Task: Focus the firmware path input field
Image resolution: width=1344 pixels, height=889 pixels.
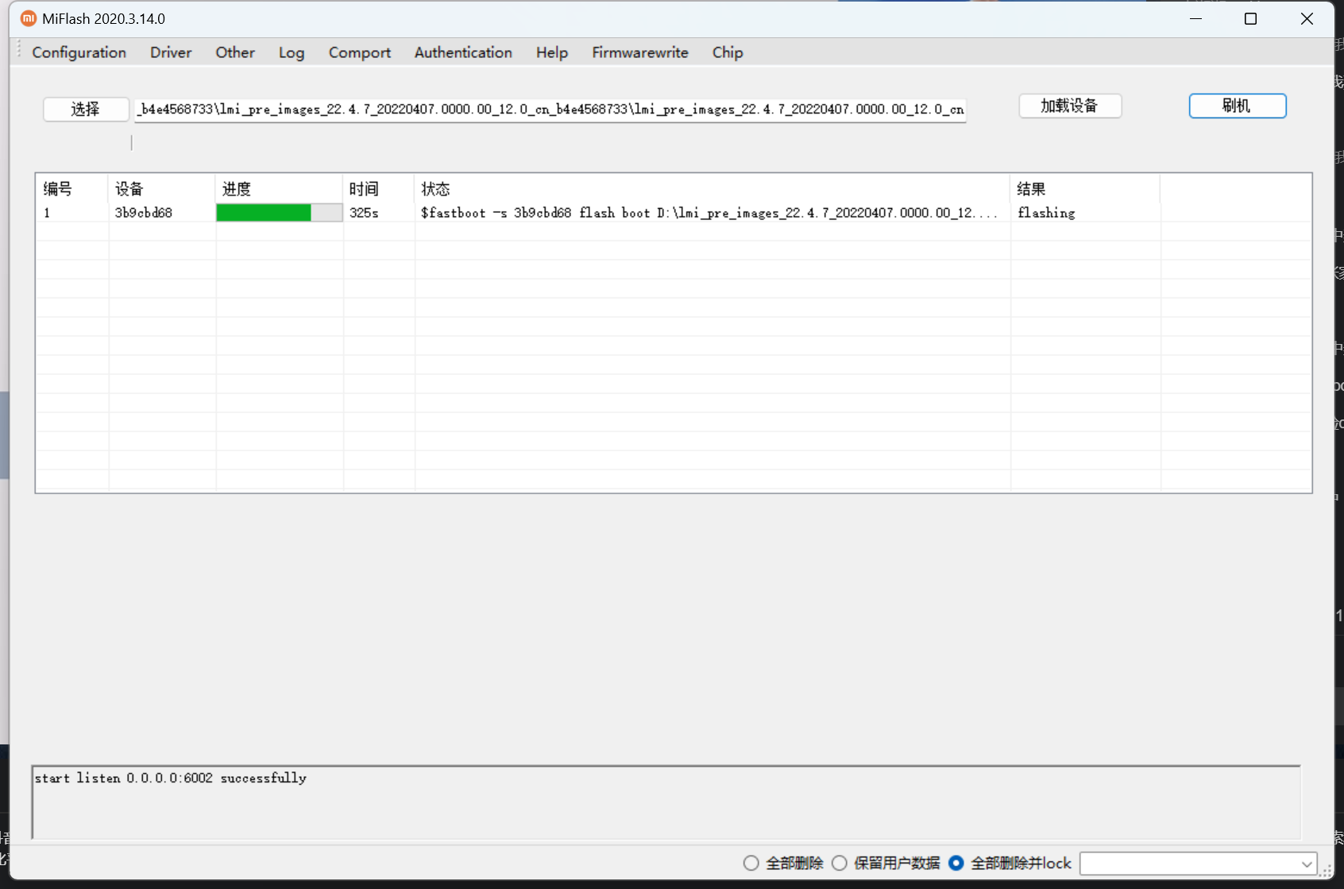Action: pos(550,110)
